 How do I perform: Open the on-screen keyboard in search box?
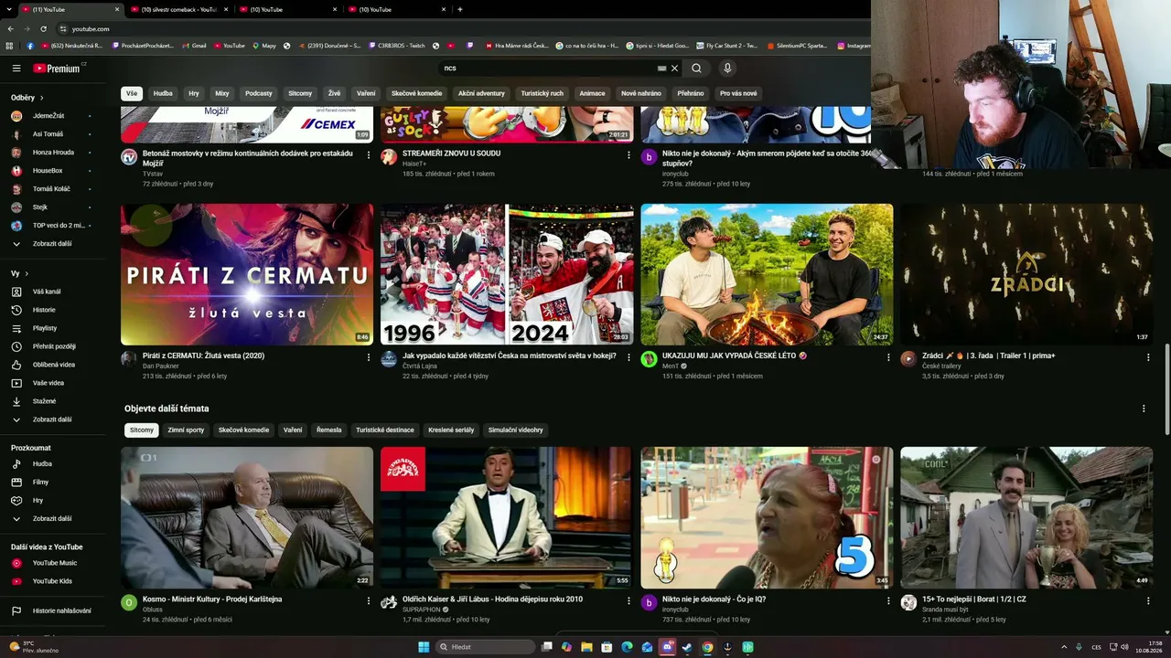(661, 69)
